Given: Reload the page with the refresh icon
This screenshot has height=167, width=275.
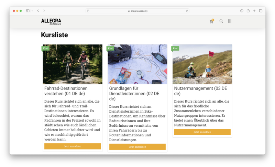Looking at the screenshot, I should point(187,11).
